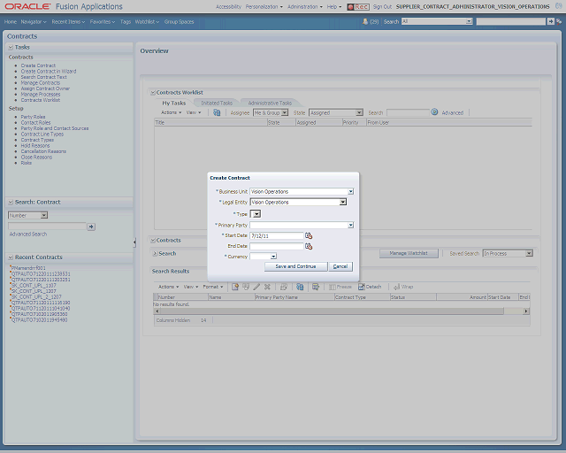Screen dimensions: 566x453
Task: Click Create Contract in Wizard link
Action: point(49,71)
